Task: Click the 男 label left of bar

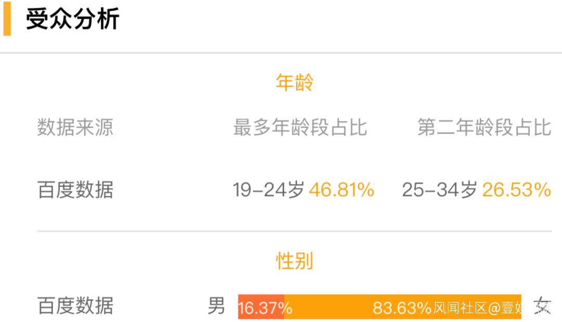Action: point(216,306)
